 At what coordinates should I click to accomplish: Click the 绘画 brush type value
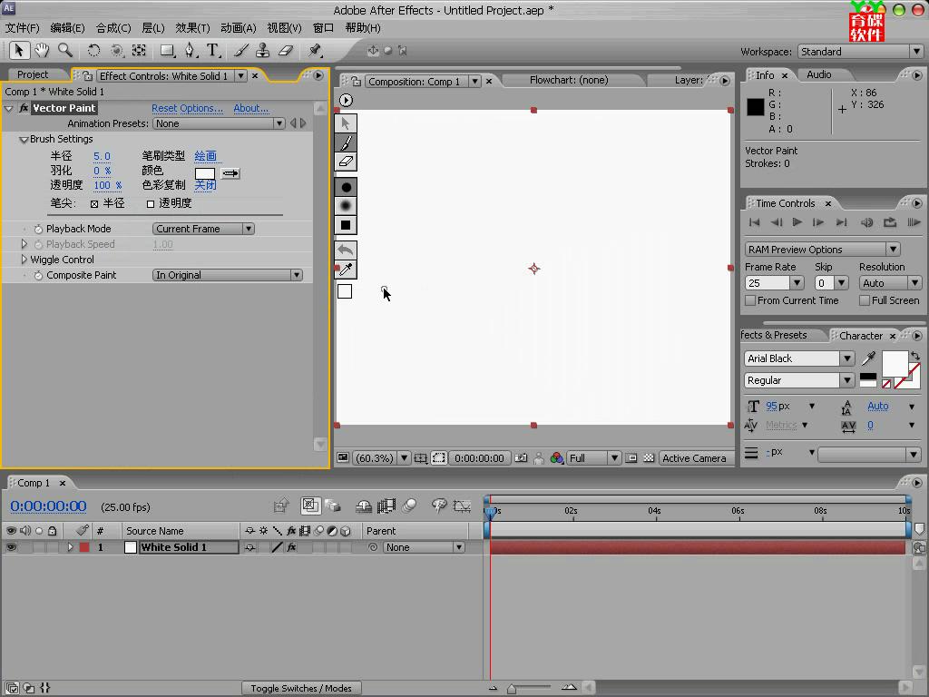pos(205,156)
